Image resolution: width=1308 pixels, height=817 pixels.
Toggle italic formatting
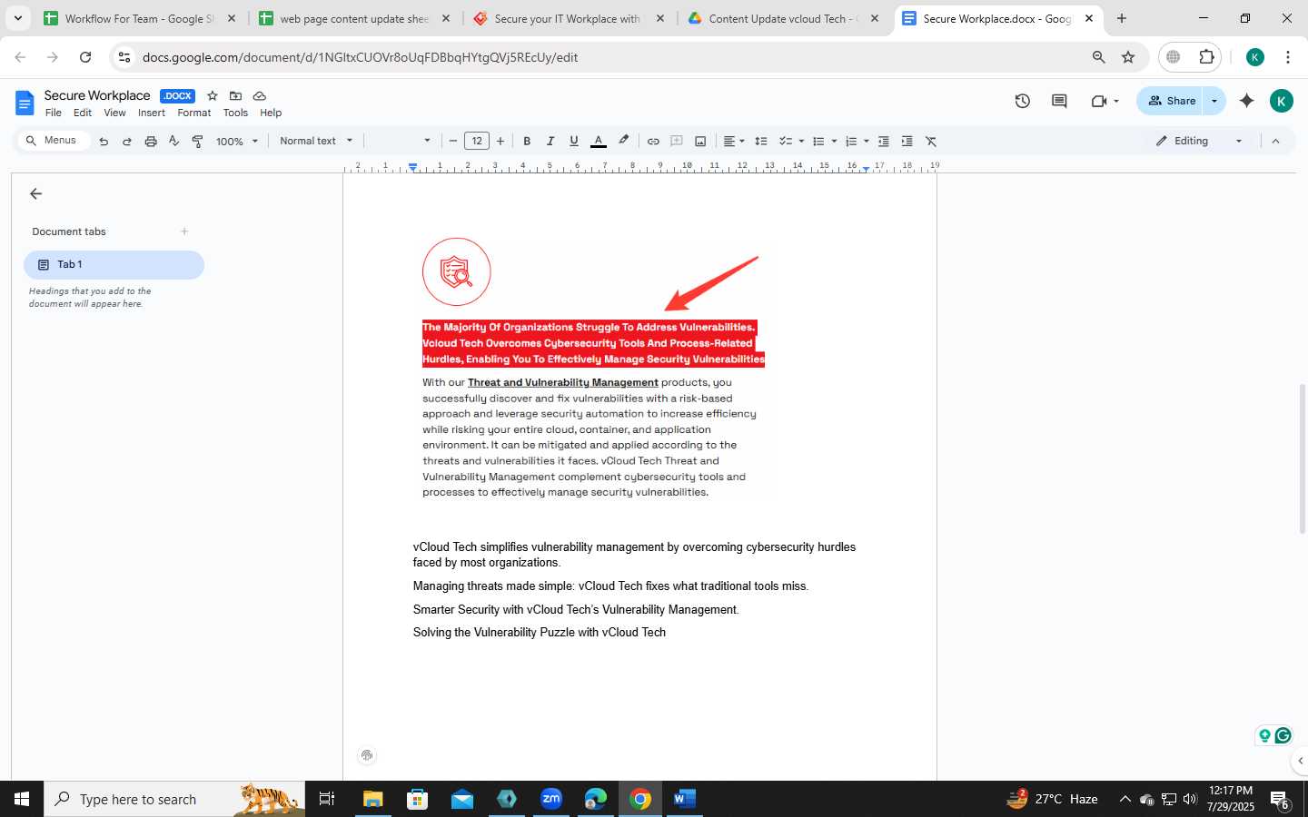pyautogui.click(x=550, y=141)
